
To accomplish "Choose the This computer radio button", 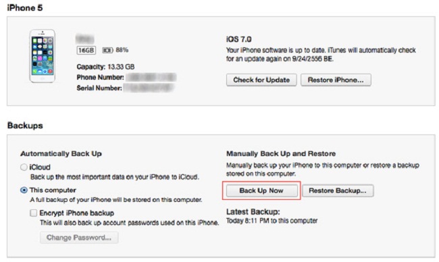I will coord(24,190).
